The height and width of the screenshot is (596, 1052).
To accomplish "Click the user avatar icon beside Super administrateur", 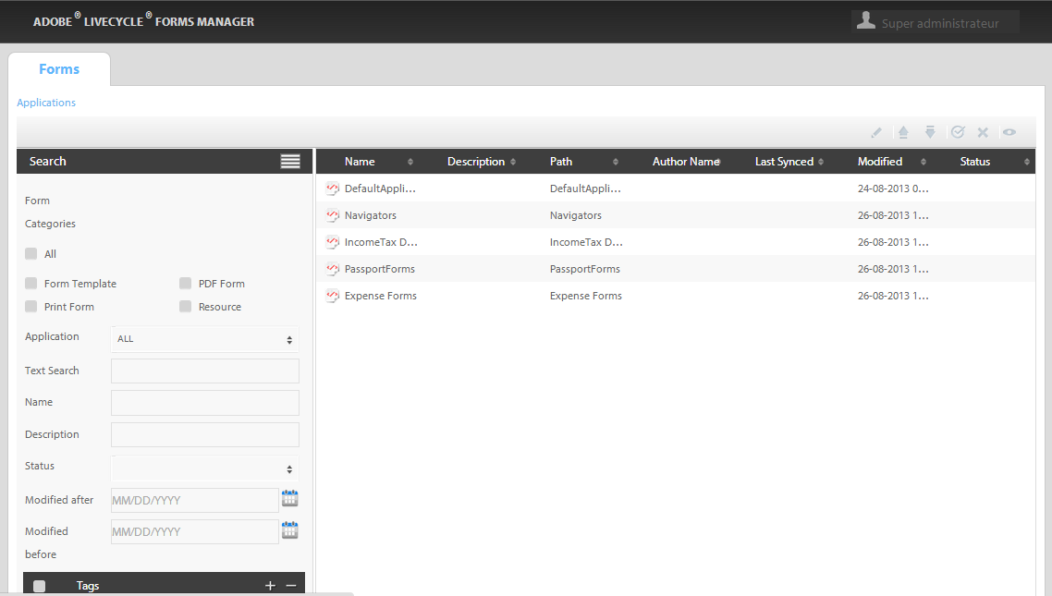I will point(866,20).
